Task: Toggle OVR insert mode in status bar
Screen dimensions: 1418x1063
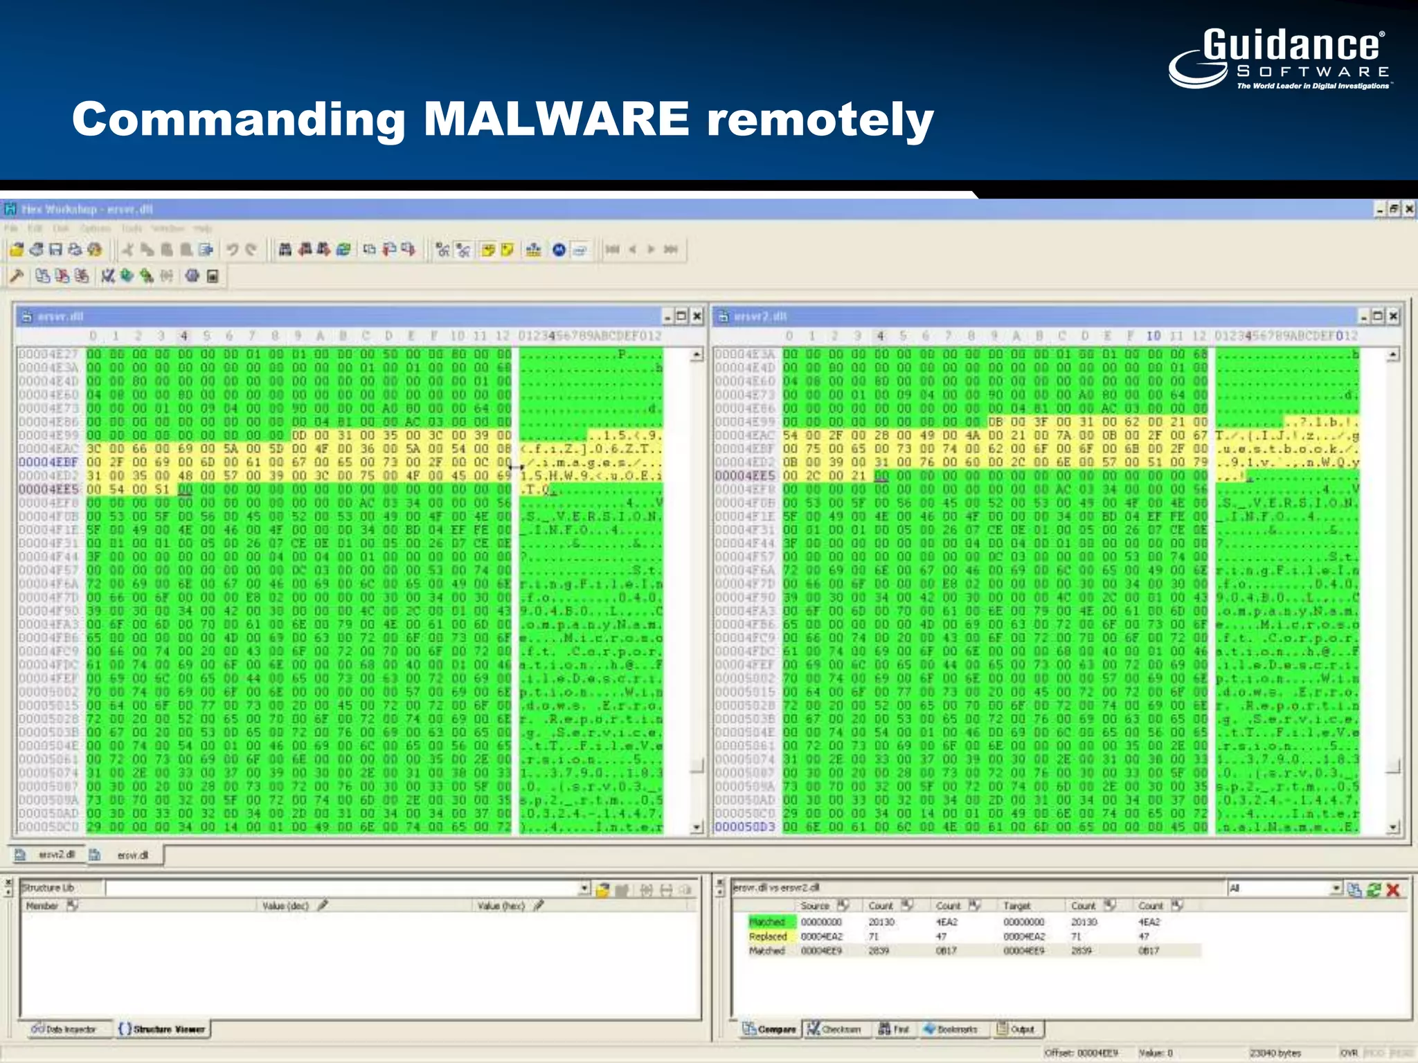Action: pos(1349,1053)
